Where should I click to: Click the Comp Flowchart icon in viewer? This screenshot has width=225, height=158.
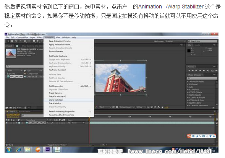[159, 107]
